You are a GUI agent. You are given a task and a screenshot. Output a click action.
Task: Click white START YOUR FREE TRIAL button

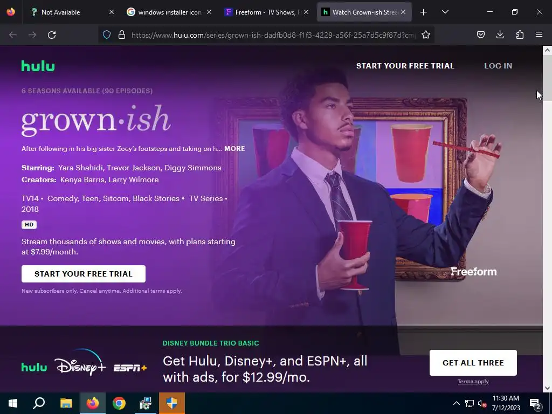pyautogui.click(x=84, y=274)
